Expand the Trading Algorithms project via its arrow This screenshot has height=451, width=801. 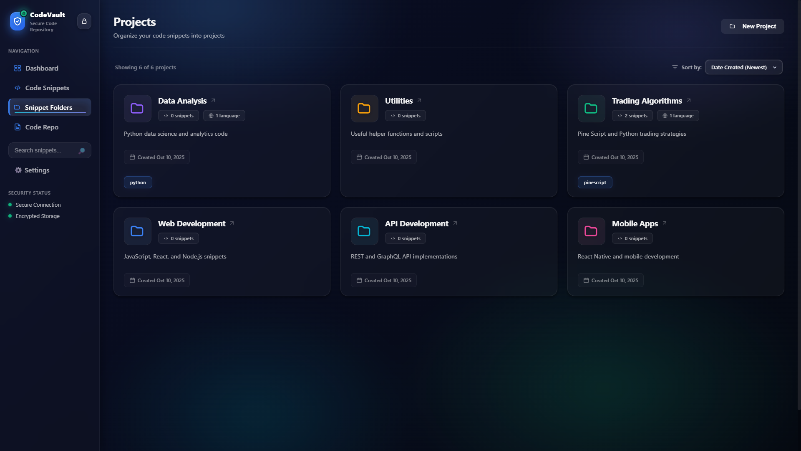[x=688, y=100]
